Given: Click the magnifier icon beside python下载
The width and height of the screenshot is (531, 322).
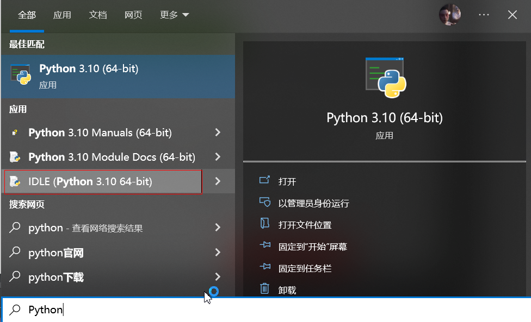Looking at the screenshot, I should point(15,277).
